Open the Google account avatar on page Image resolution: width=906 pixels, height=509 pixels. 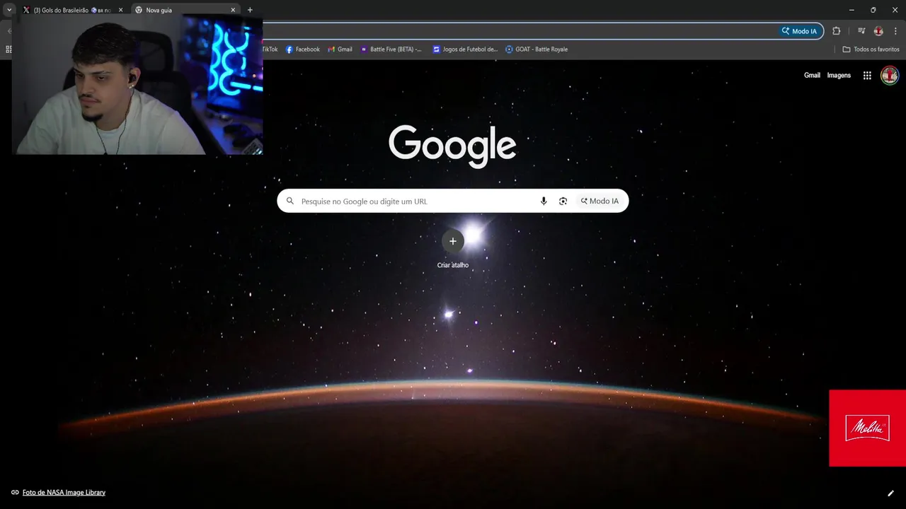(890, 76)
